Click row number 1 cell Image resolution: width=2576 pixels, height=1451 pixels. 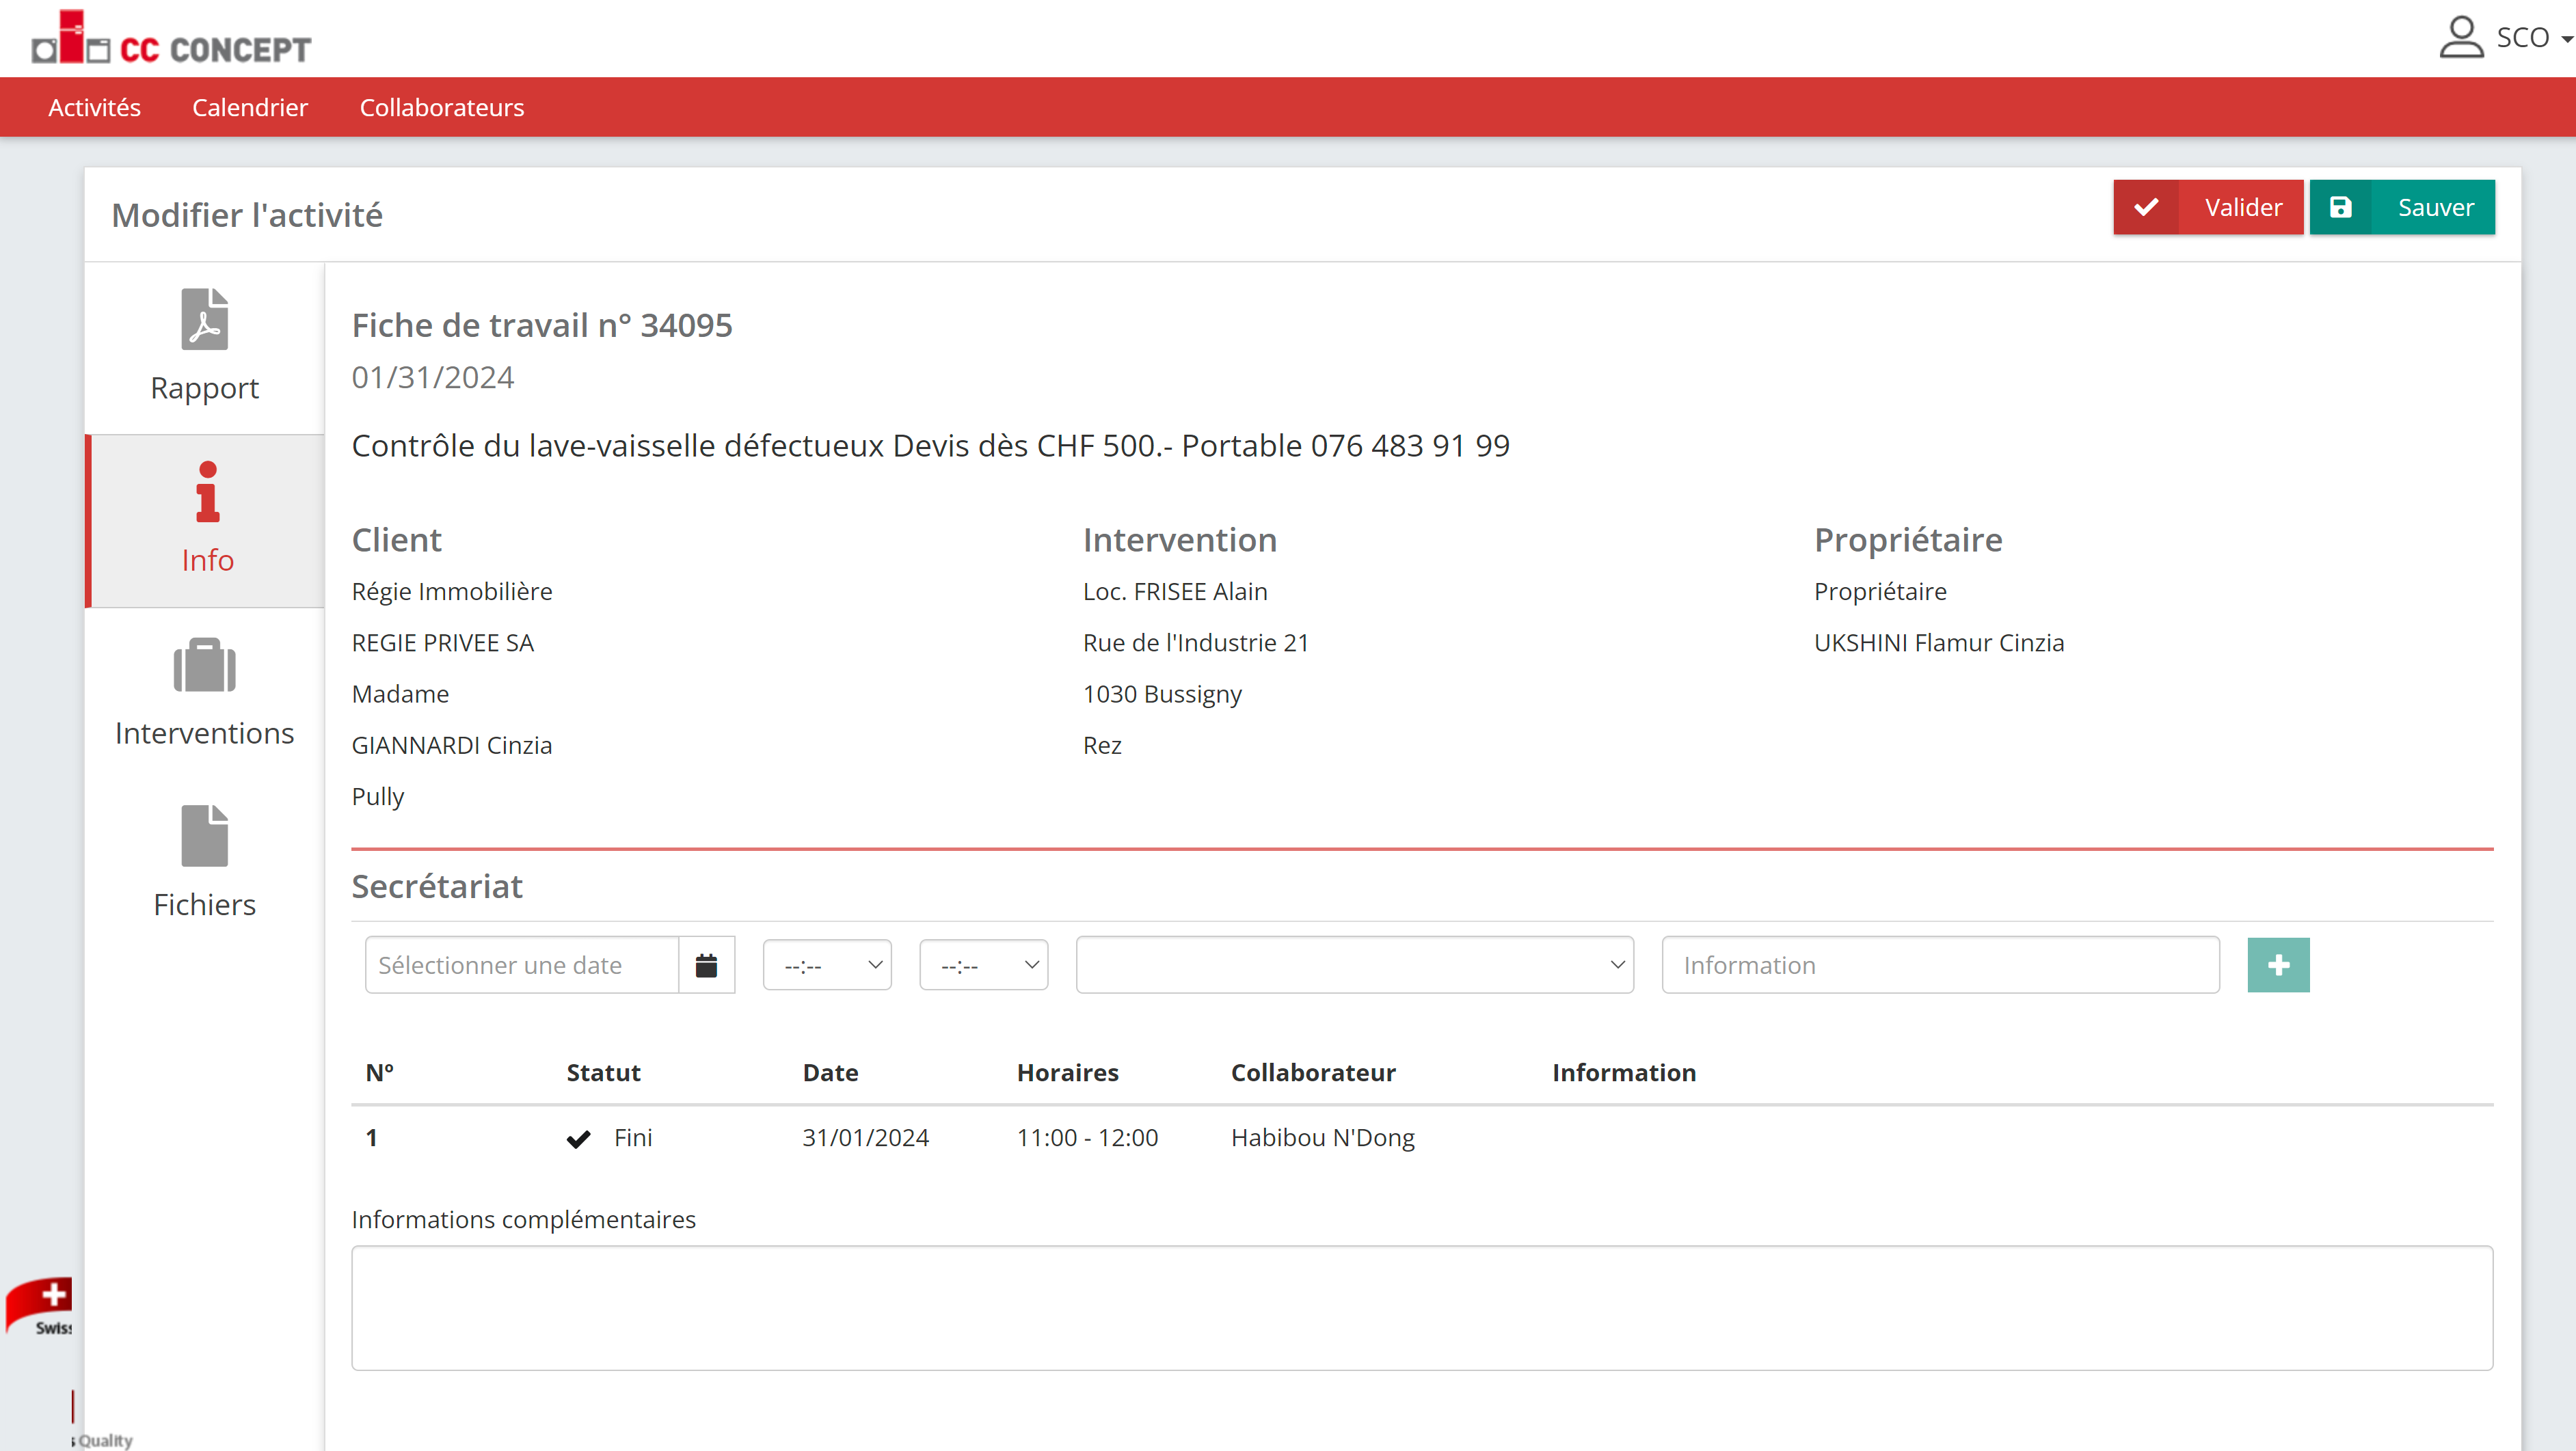click(371, 1138)
